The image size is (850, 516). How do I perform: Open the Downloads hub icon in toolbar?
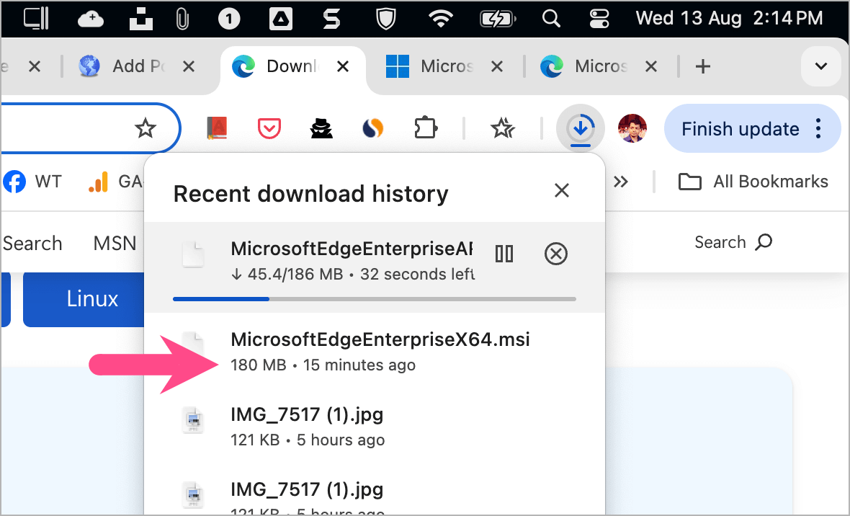(581, 128)
